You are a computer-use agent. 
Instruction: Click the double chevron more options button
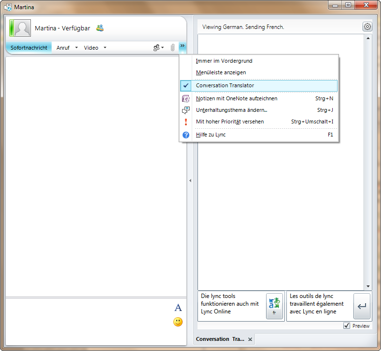(x=182, y=46)
